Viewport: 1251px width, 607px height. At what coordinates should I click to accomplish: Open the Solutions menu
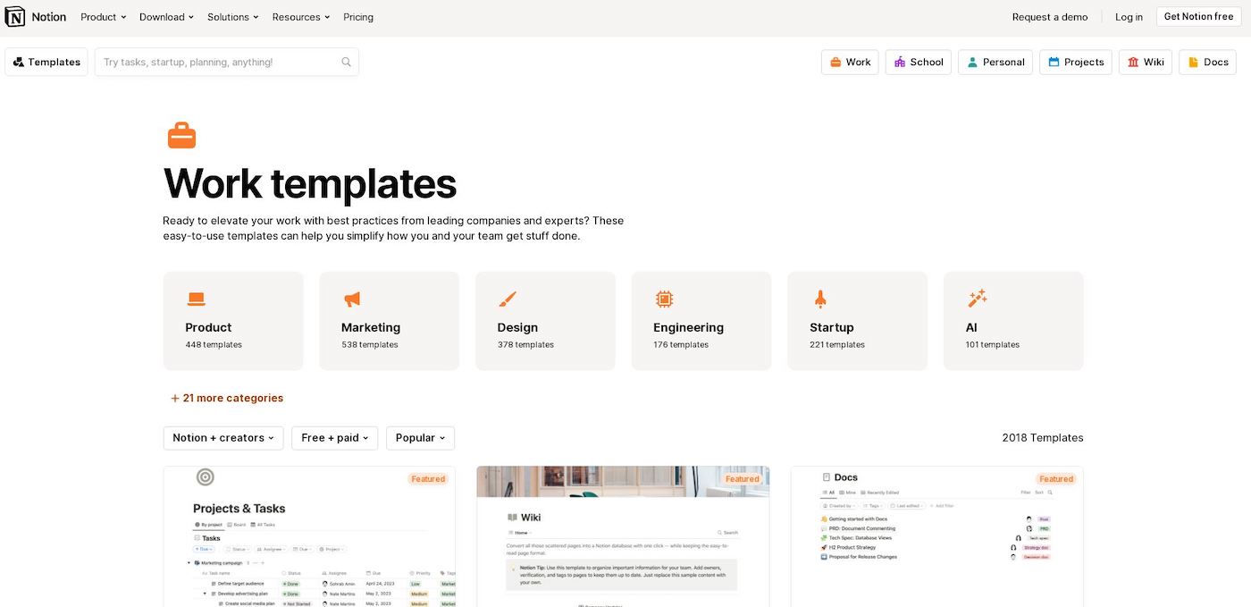231,16
